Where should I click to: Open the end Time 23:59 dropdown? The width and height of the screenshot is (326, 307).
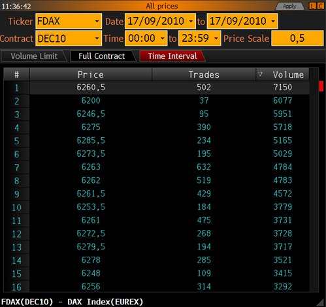tap(199, 39)
